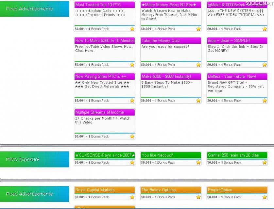Click star on You like Neobux ad
Image resolution: width=274 pixels, height=209 pixels.
tap(198, 162)
